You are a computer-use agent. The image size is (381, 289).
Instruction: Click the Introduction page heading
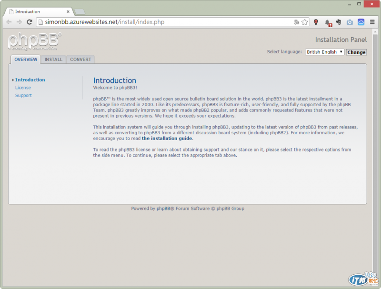[x=115, y=80]
